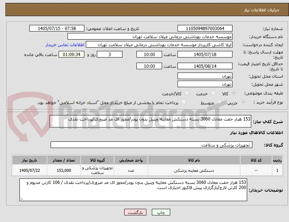Click the request creator field لیلا کاشی
Viewport: 289px width, 222px height.
pos(159,45)
